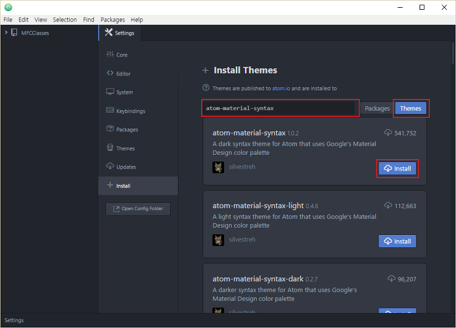Toggle search to Themes
The image size is (456, 328).
pyautogui.click(x=410, y=109)
